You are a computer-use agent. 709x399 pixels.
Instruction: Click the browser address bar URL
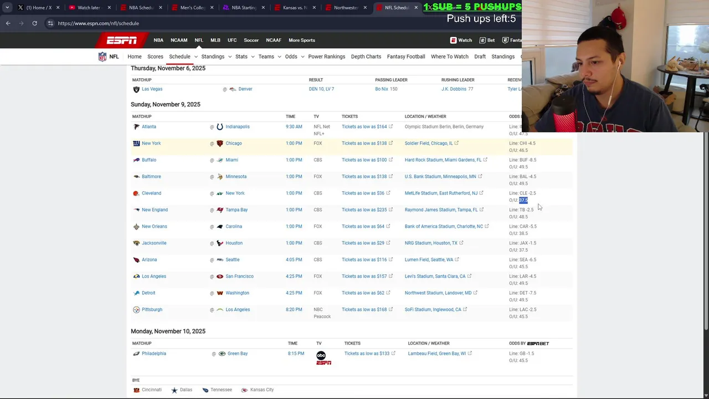(99, 23)
